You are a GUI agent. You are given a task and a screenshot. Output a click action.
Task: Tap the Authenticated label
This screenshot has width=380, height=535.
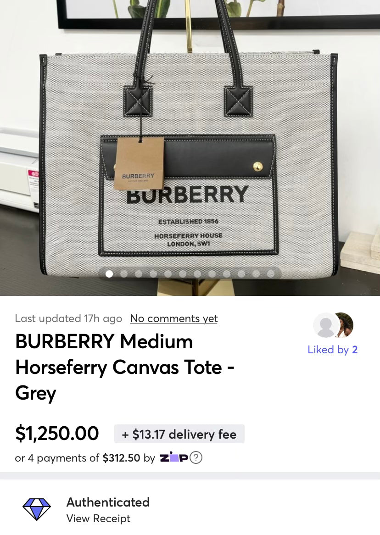coord(108,502)
